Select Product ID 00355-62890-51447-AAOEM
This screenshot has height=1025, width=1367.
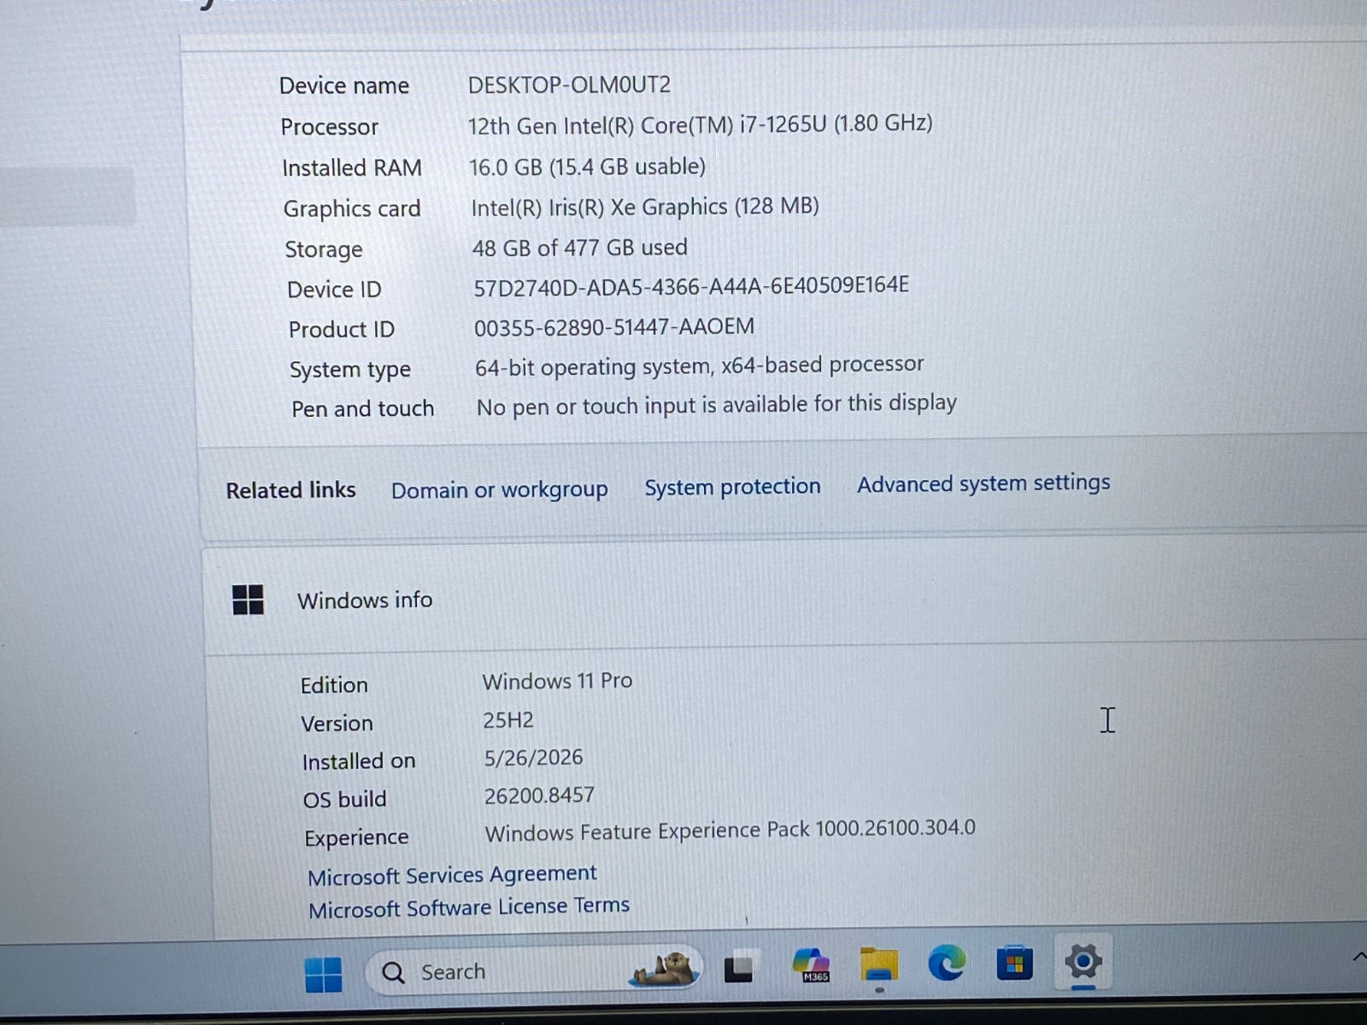614,327
